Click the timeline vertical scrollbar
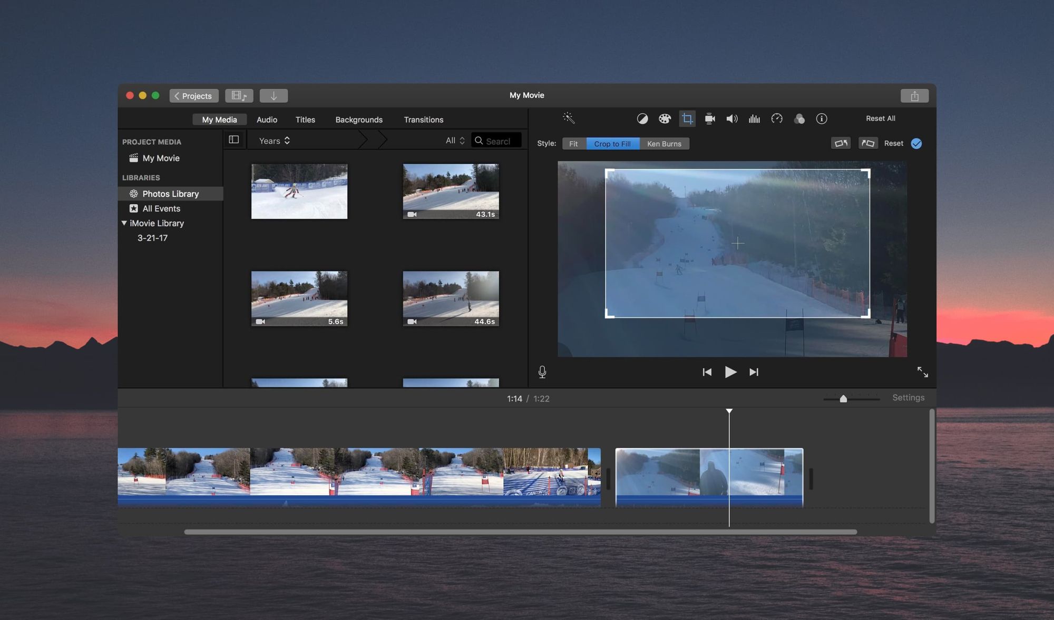 tap(932, 466)
